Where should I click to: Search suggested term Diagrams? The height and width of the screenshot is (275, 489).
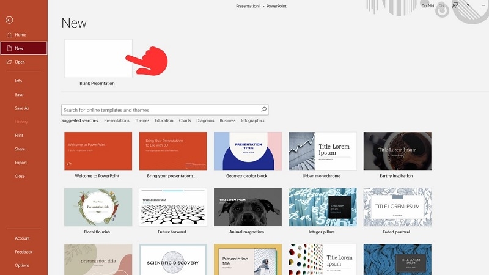click(205, 120)
